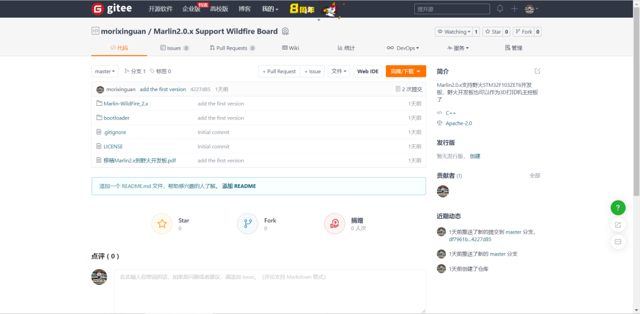Click the + Pull Request button
640x314 pixels.
point(279,72)
